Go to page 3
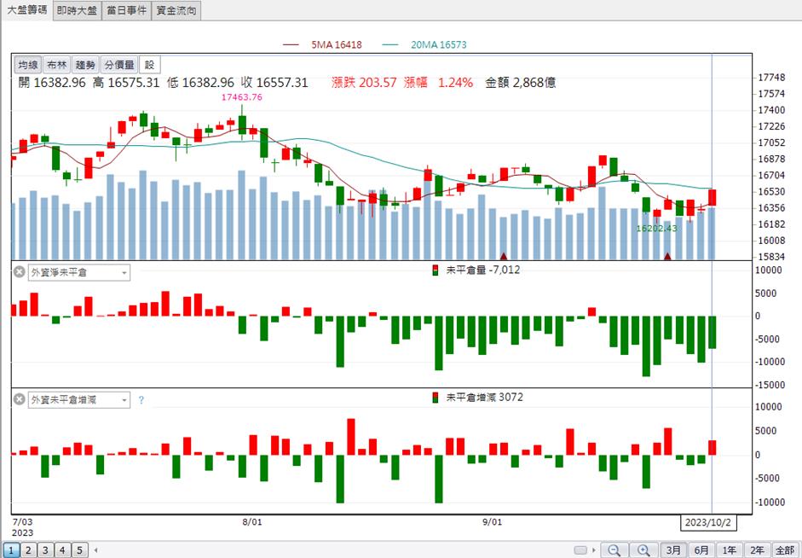 tap(45, 550)
